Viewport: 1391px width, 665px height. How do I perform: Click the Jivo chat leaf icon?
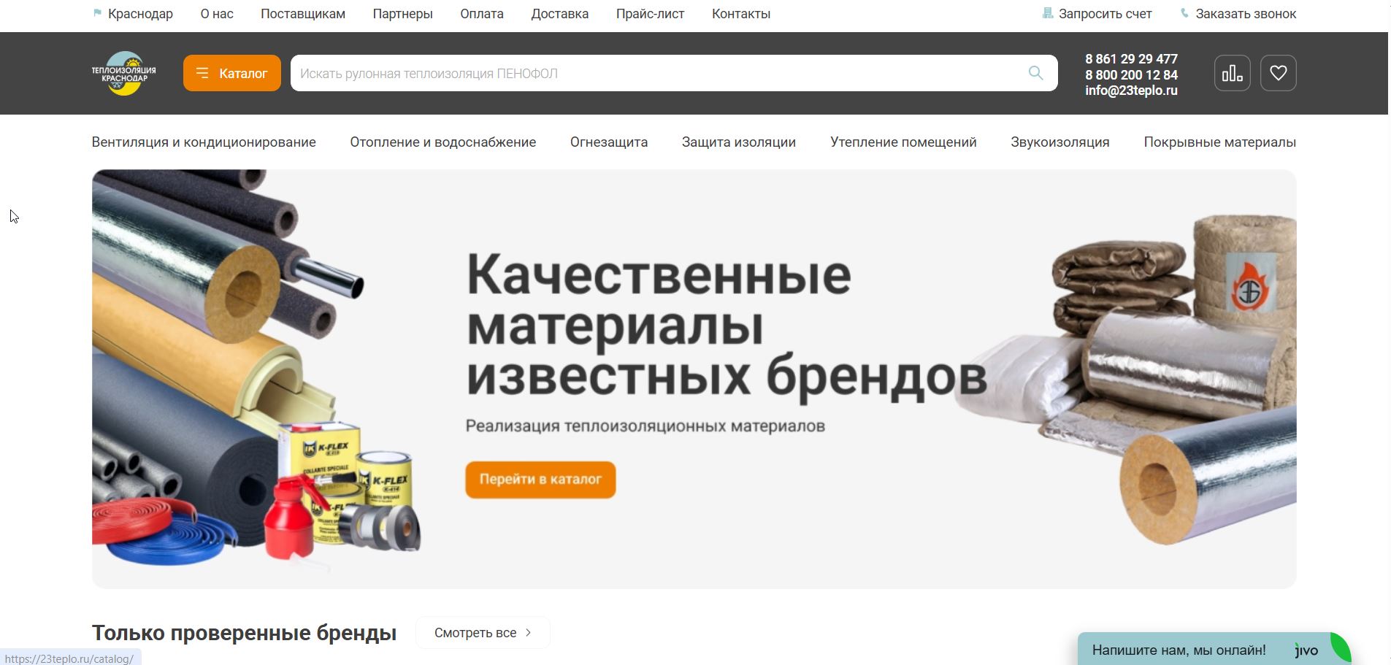coord(1339,648)
